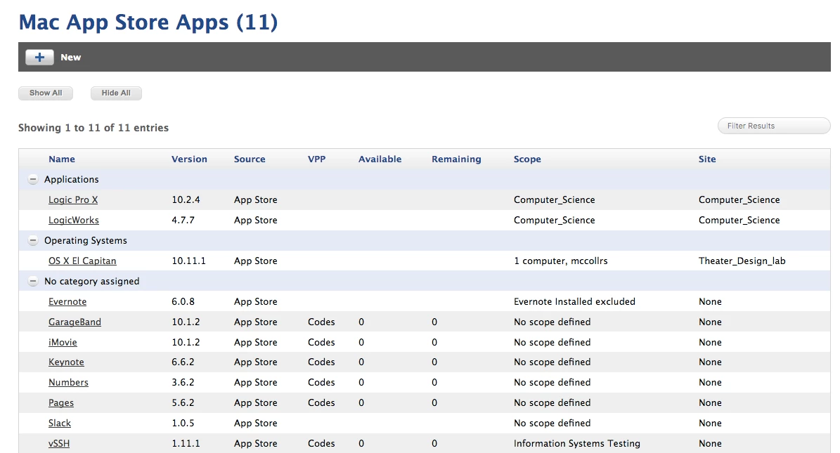Sort by the Scope column header
Screen dimensions: 840x453
coord(527,159)
